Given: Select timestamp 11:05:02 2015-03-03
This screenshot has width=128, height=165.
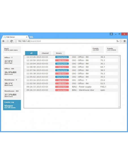Looking at the screenshot, I should click(37, 77).
